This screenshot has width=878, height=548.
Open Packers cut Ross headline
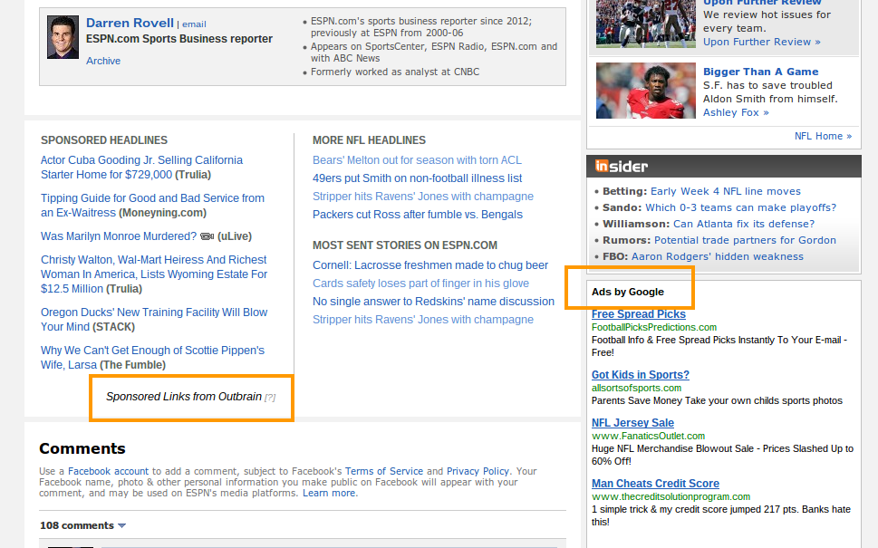(x=417, y=215)
